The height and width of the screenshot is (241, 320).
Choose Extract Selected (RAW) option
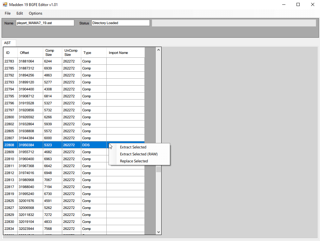click(139, 154)
